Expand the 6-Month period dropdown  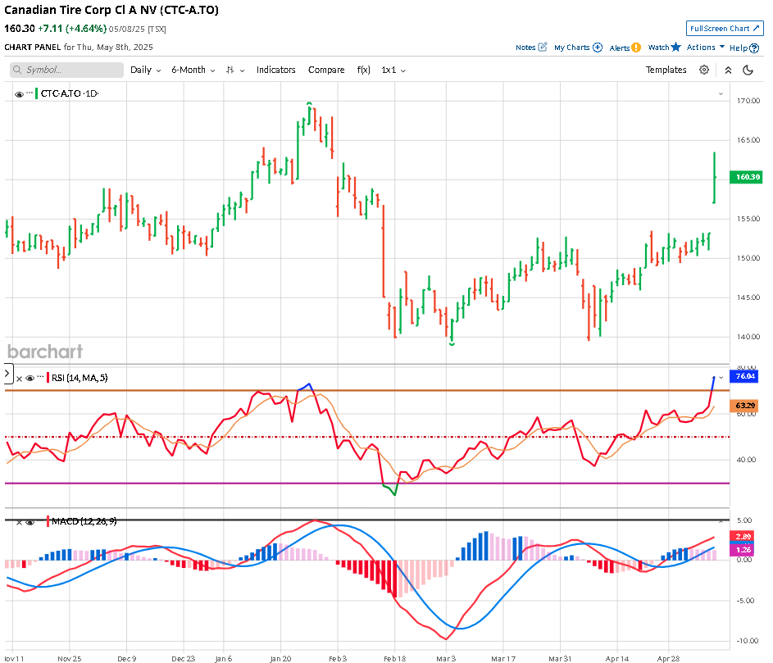pos(193,70)
